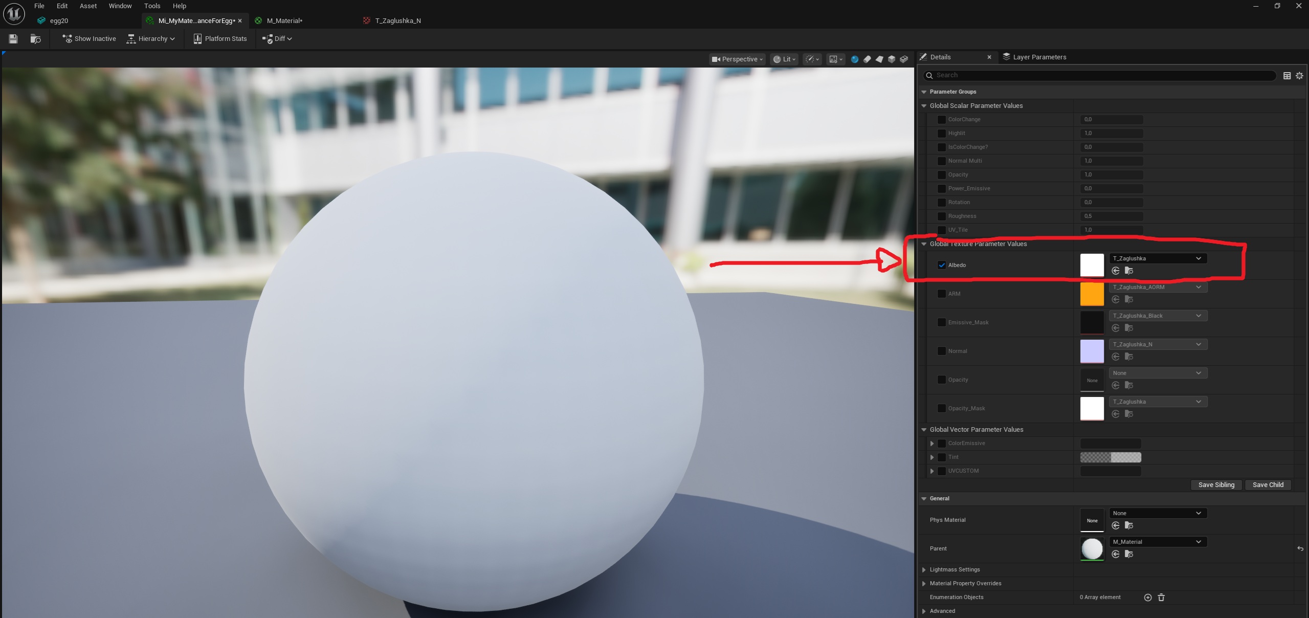Viewport: 1309px width, 618px height.
Task: Enable the Highlit parameter checkbox
Action: (941, 134)
